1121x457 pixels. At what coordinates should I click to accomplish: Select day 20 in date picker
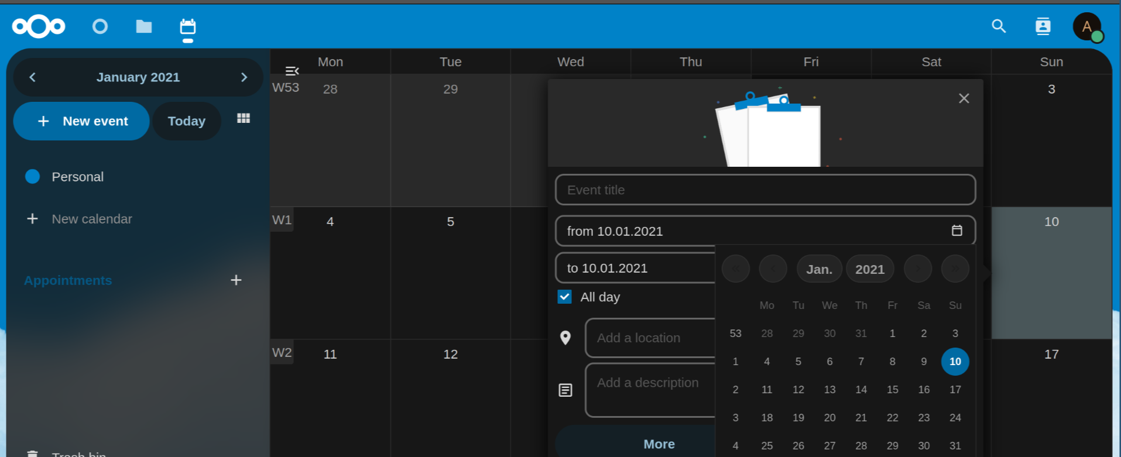click(830, 418)
